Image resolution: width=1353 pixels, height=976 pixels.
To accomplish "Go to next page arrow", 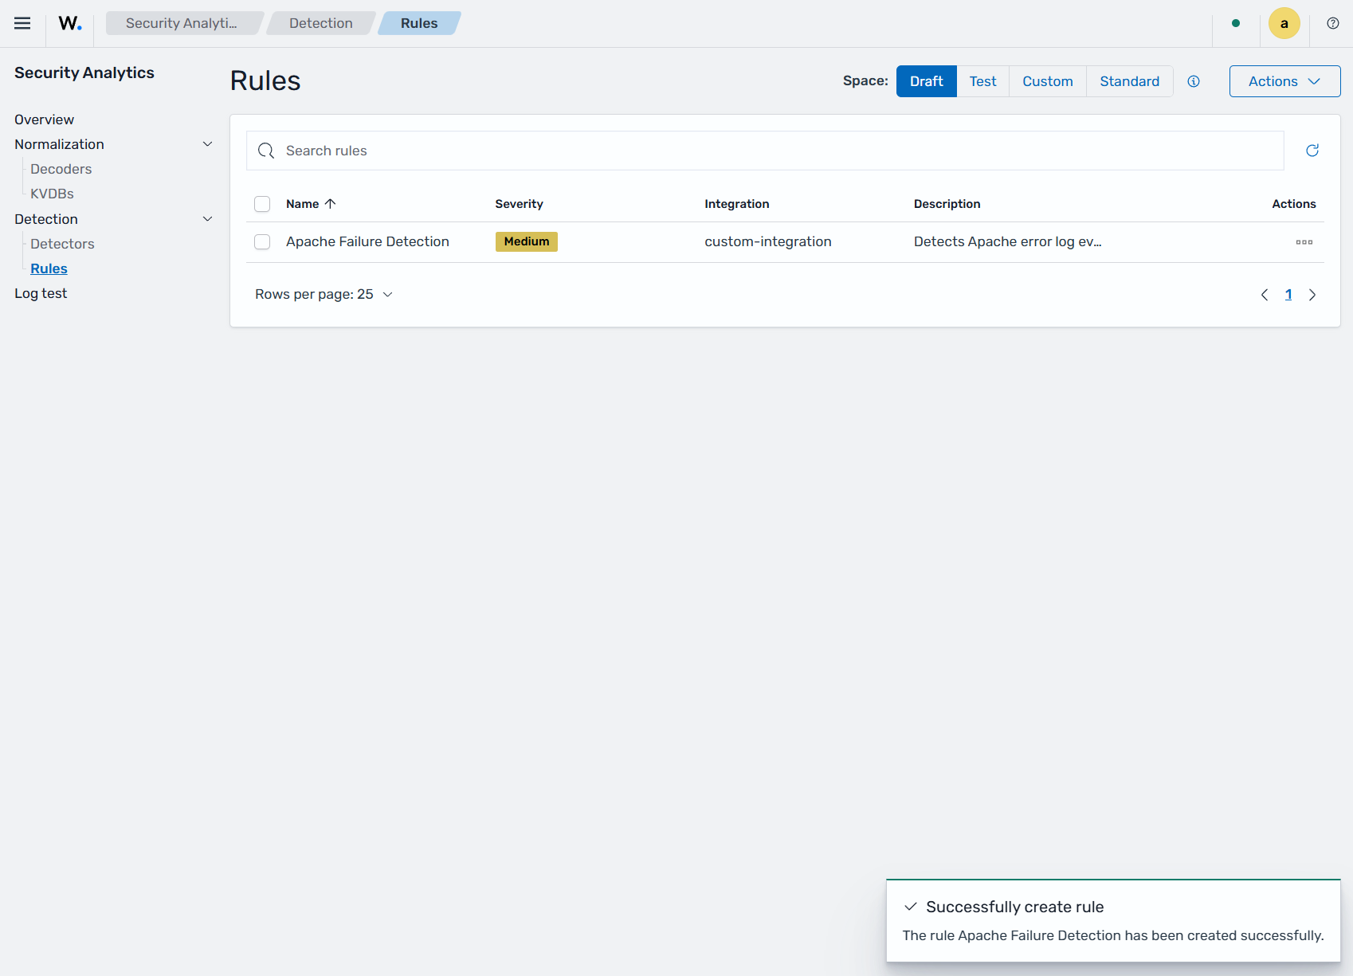I will point(1312,295).
